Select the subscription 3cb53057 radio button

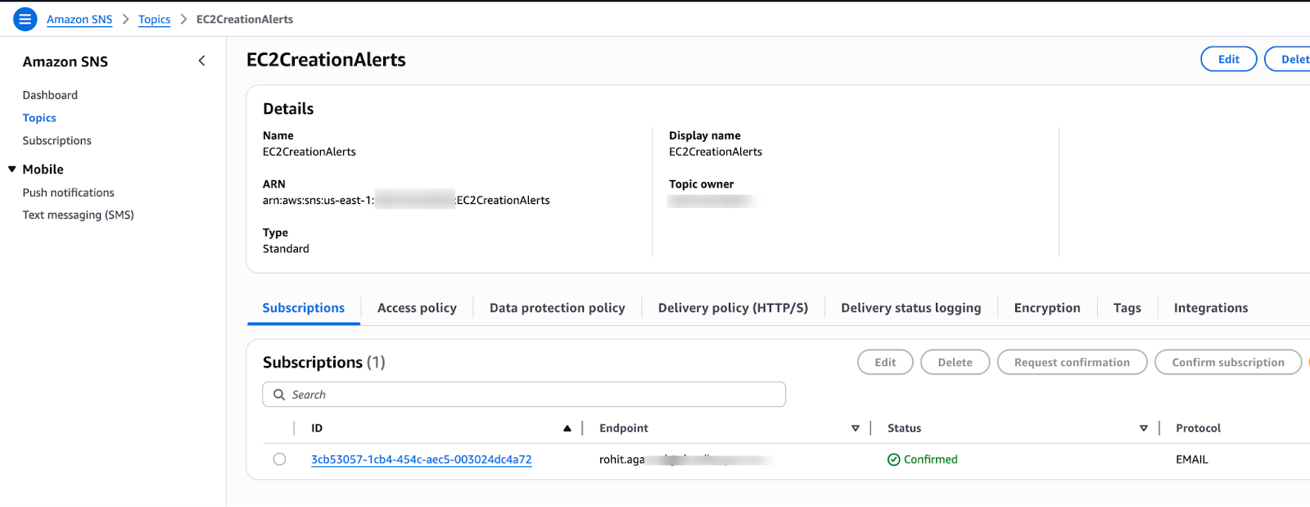279,459
